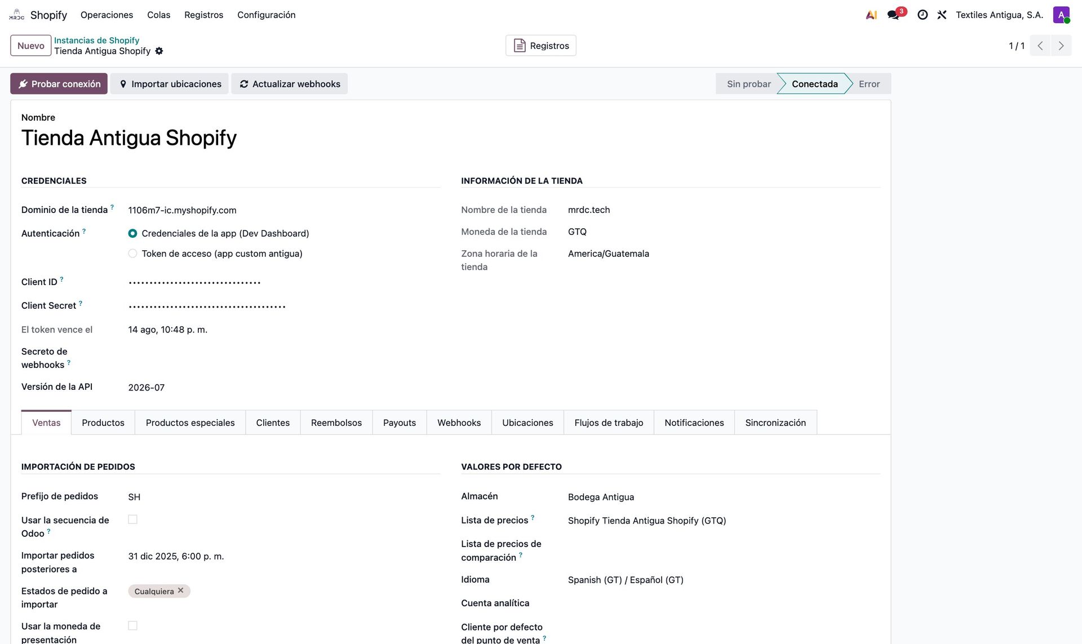
Task: Open the Colas menu
Action: coord(158,15)
